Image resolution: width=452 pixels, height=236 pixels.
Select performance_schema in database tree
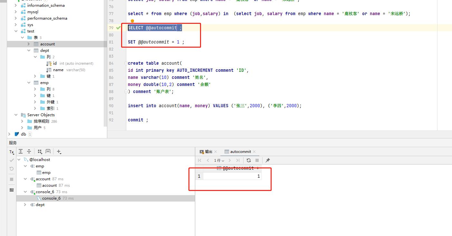tap(47, 18)
